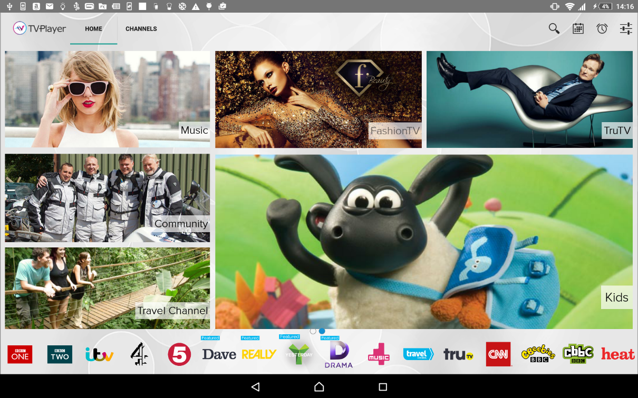Tap the alarm clock reminders icon
The image size is (638, 398).
pyautogui.click(x=602, y=28)
